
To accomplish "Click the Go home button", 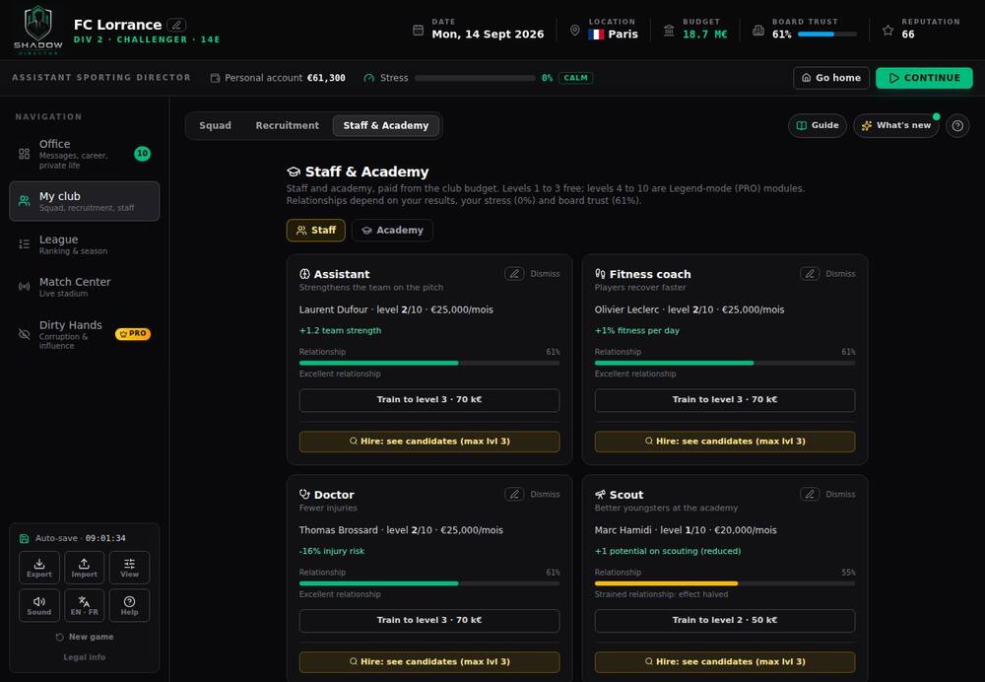I will click(x=831, y=78).
